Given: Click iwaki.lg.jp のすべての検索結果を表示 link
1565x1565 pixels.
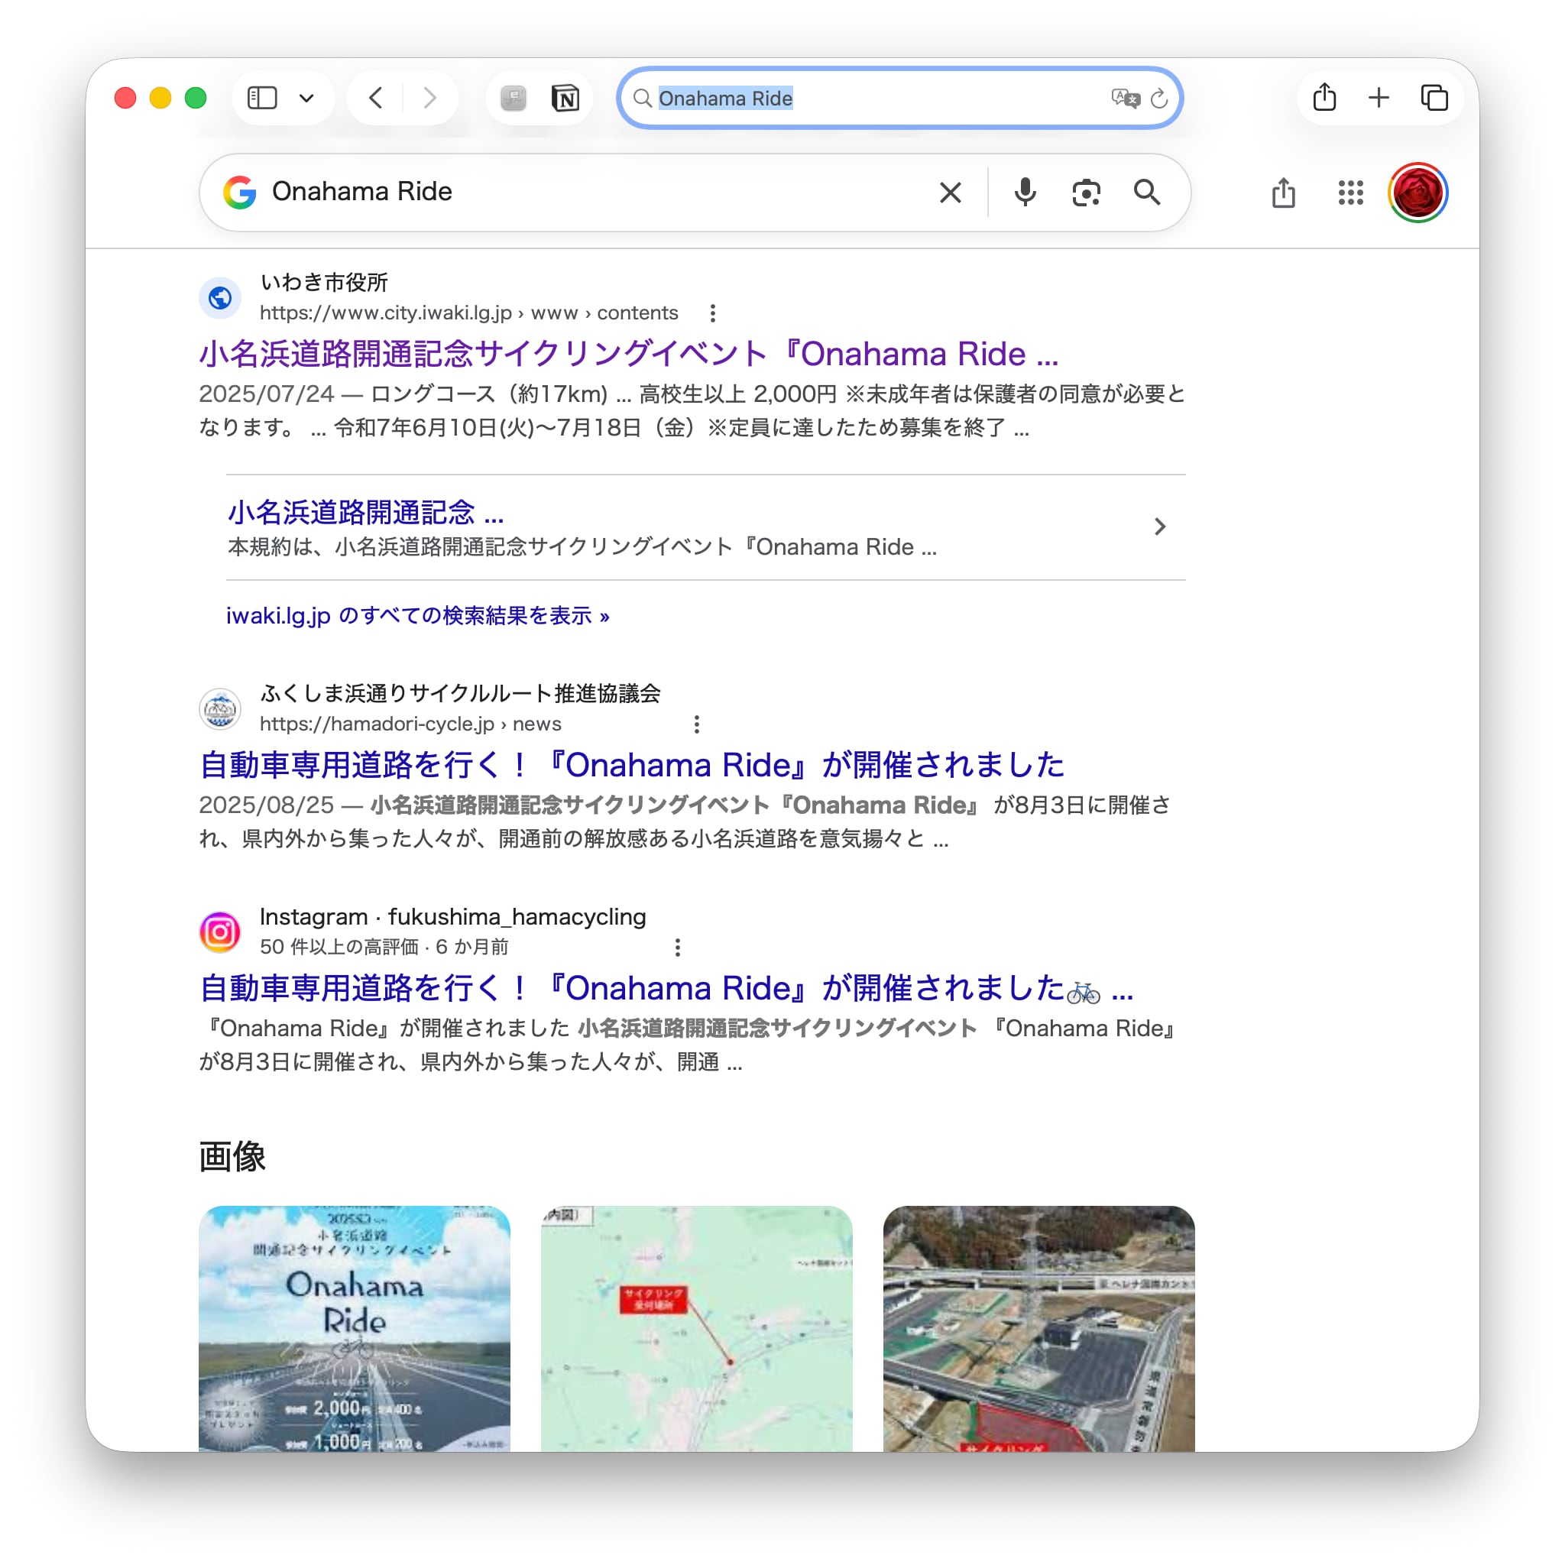Looking at the screenshot, I should tap(417, 616).
